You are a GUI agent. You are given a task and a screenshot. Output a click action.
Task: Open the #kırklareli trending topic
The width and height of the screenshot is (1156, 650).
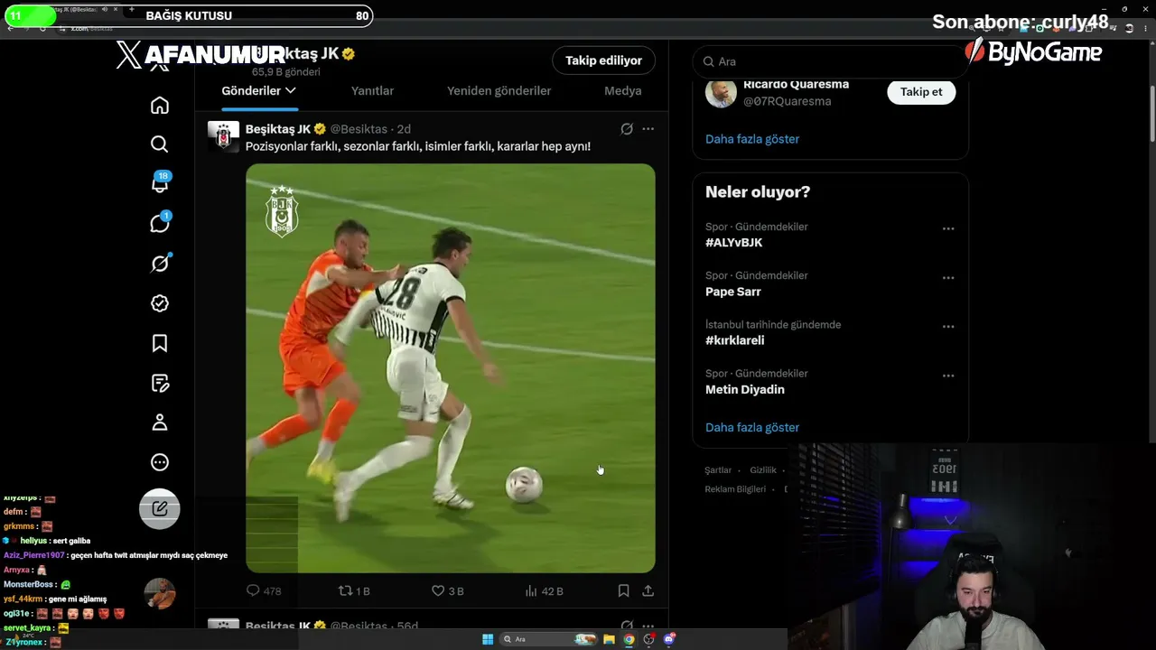(735, 340)
